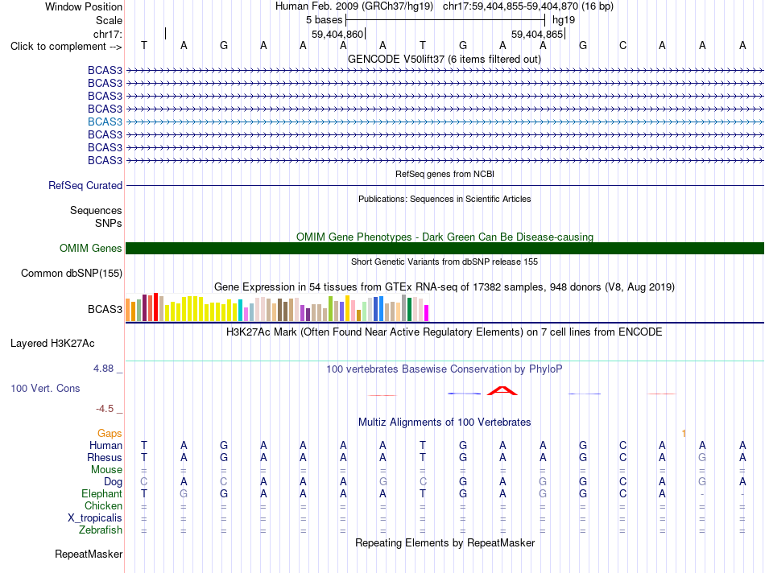Click the magenta bar ending the GTEx chart
765x573 pixels.
[x=427, y=312]
